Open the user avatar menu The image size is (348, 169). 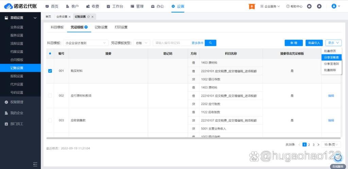(336, 6)
